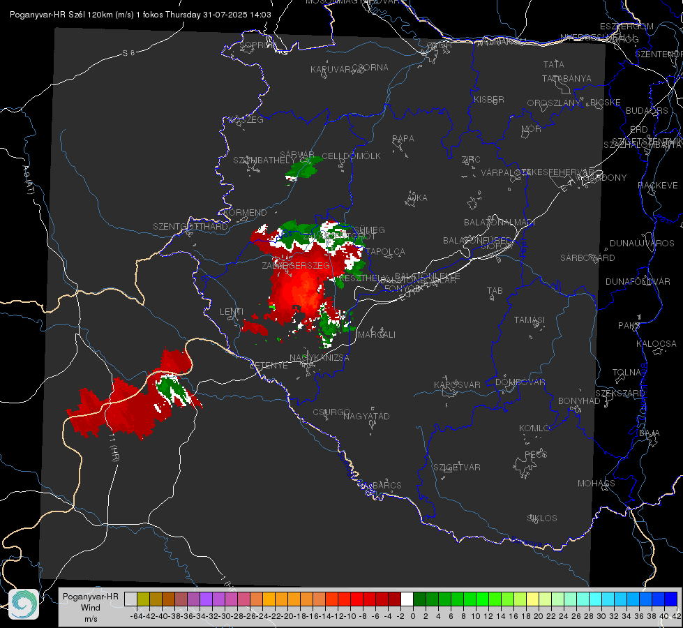Click the SZIGETVAR city label
This screenshot has width=683, height=628.
pyautogui.click(x=456, y=467)
